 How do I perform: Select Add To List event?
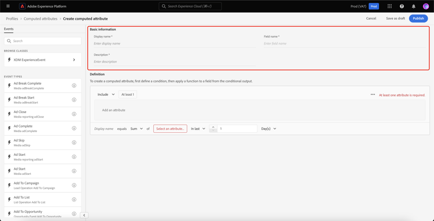[x=43, y=200]
